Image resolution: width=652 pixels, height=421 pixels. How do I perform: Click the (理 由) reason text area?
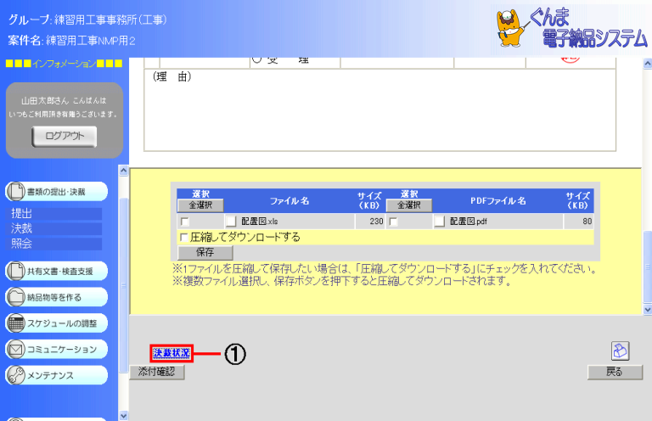[379, 110]
